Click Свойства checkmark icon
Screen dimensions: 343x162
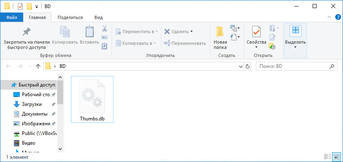click(256, 32)
